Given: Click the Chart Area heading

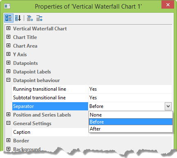Looking at the screenshot, I should [x=25, y=46].
